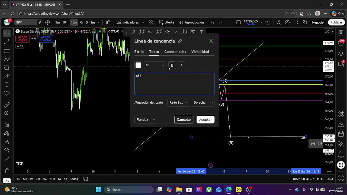Viewport: 347px width, 195px height.
Task: Select the 4h timeframe
Action: point(81,22)
